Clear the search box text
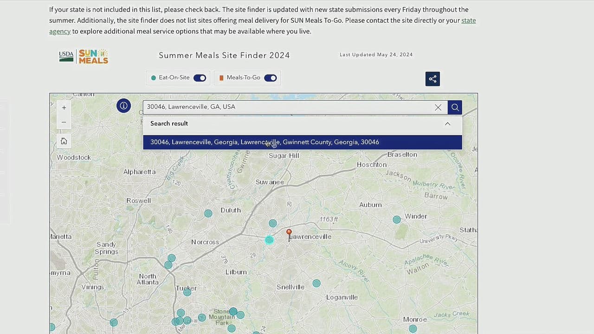Screen dimensions: 594x334 click(x=438, y=107)
